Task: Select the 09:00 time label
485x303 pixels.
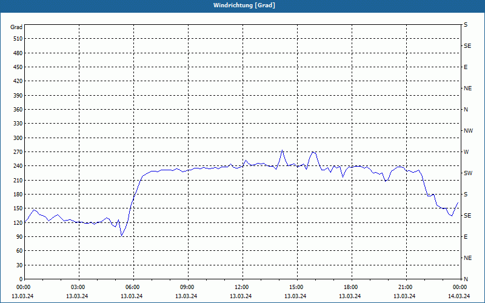Action: tap(188, 287)
